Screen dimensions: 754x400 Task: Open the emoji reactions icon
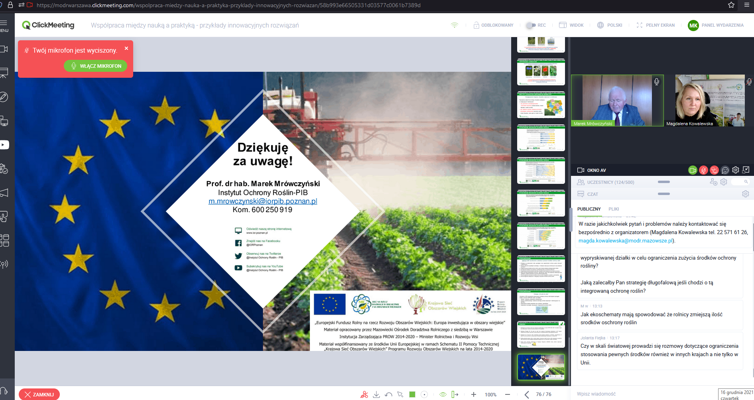pyautogui.click(x=725, y=170)
